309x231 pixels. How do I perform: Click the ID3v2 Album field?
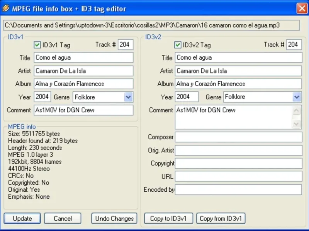pyautogui.click(x=238, y=84)
